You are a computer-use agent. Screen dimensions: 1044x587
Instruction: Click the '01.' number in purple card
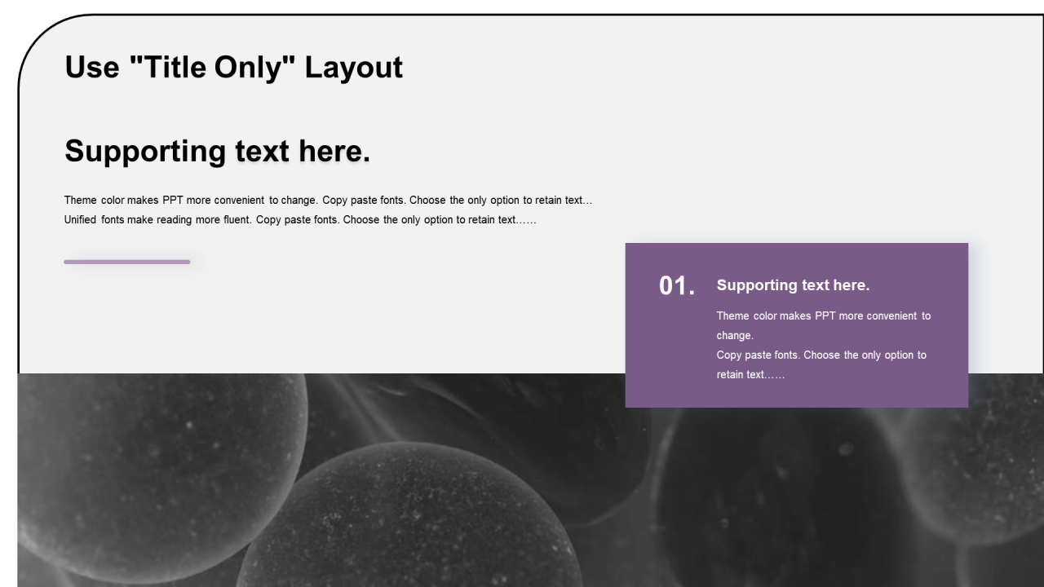[x=677, y=286]
